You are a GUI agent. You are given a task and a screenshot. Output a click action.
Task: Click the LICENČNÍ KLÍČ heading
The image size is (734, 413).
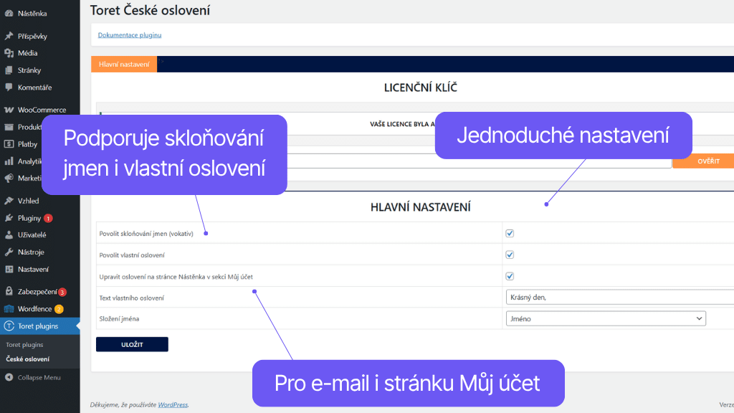(420, 87)
